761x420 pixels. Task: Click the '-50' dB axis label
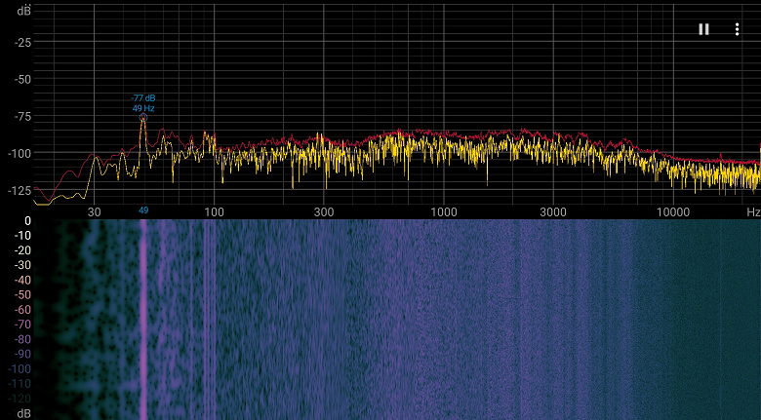pyautogui.click(x=22, y=80)
